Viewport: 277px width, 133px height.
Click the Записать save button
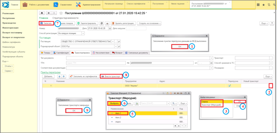click(46, 23)
